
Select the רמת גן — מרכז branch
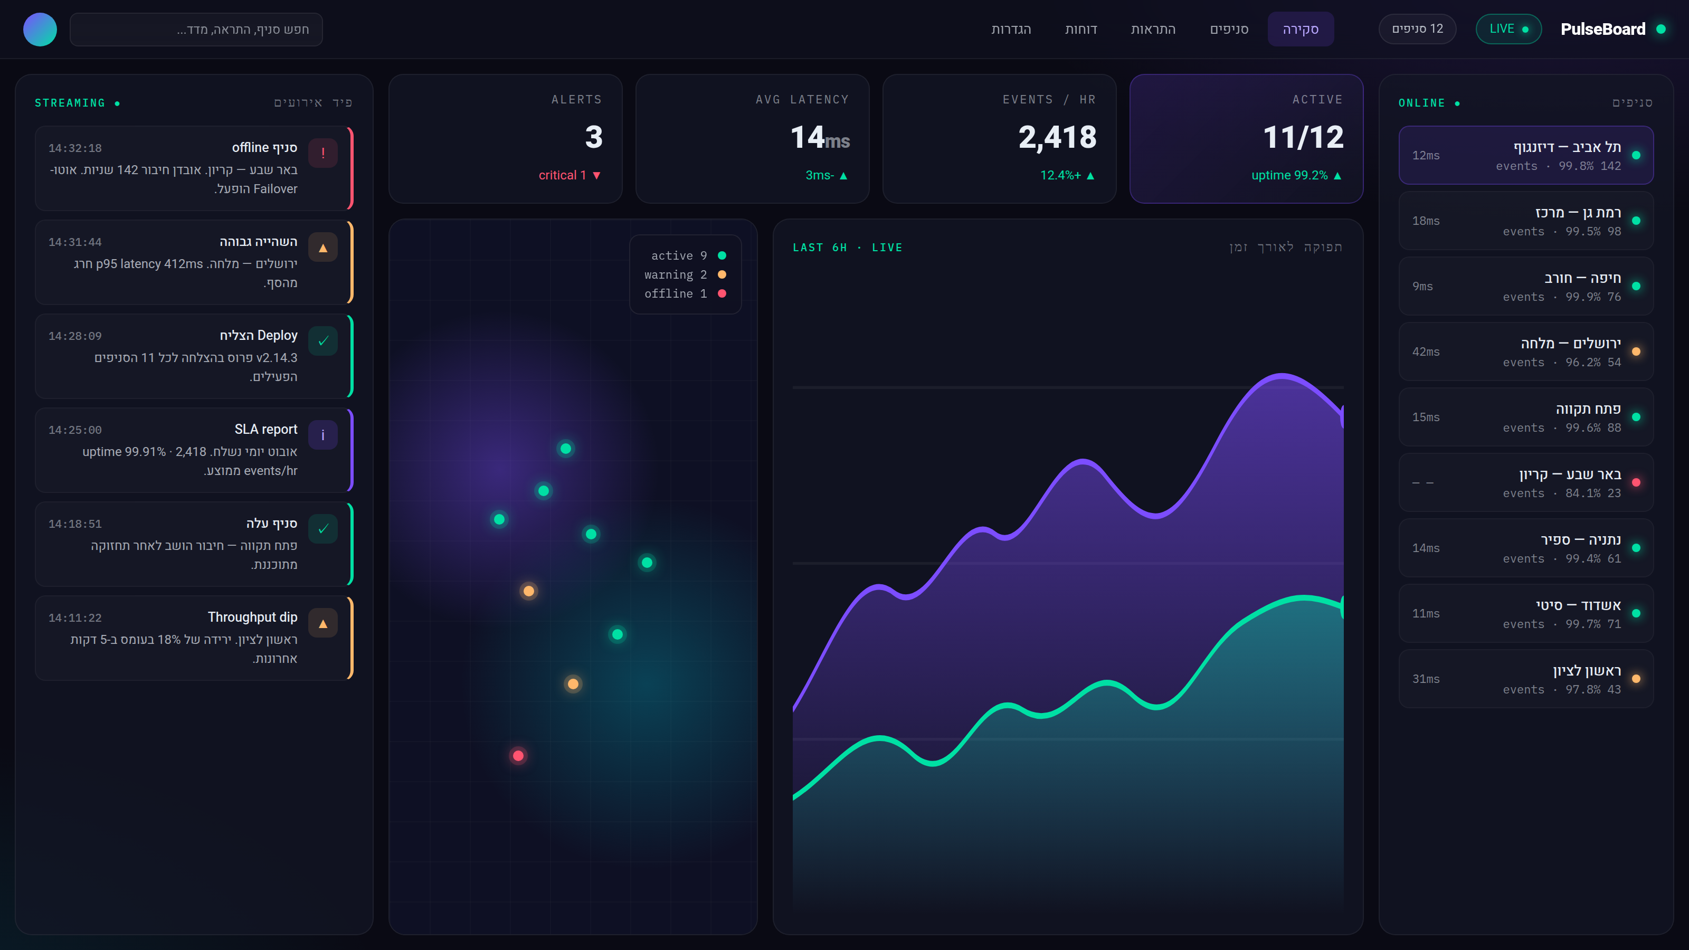coord(1526,221)
